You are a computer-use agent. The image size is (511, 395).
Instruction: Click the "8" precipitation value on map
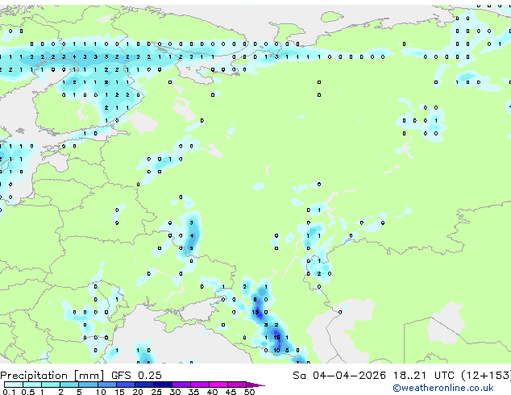255,300
